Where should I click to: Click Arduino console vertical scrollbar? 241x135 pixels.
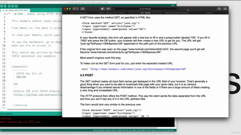(x=175, y=126)
